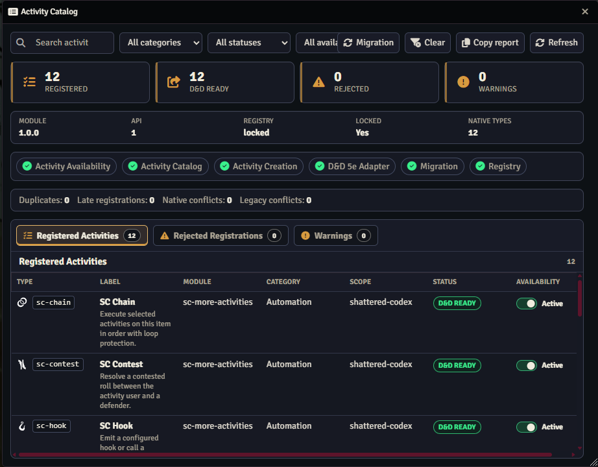The height and width of the screenshot is (467, 598).
Task: Click the Warnings exclamation circle icon
Action: (x=463, y=82)
